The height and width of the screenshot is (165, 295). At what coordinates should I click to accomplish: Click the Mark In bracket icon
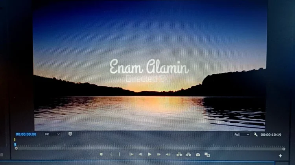(111, 154)
